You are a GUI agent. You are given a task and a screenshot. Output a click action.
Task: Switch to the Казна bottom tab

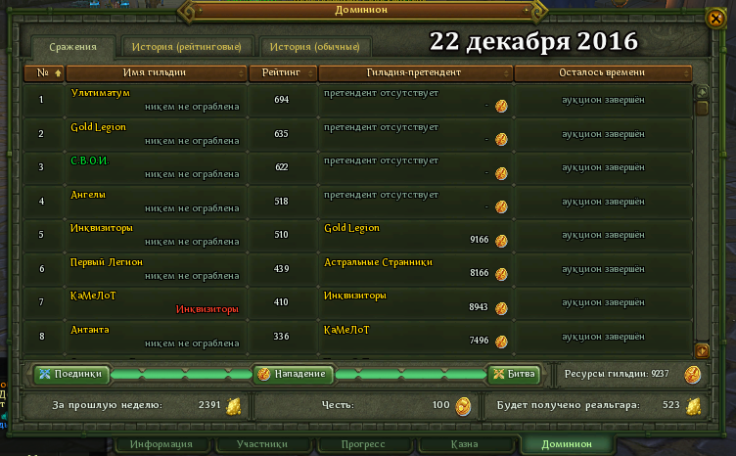point(465,444)
